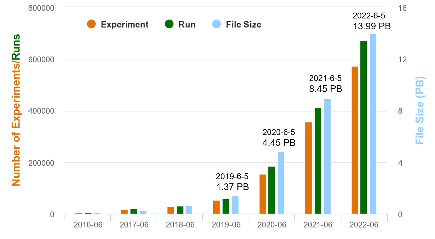The height and width of the screenshot is (239, 435).
Task: Click the 2021-06 orange Experiment bar
Action: point(308,168)
